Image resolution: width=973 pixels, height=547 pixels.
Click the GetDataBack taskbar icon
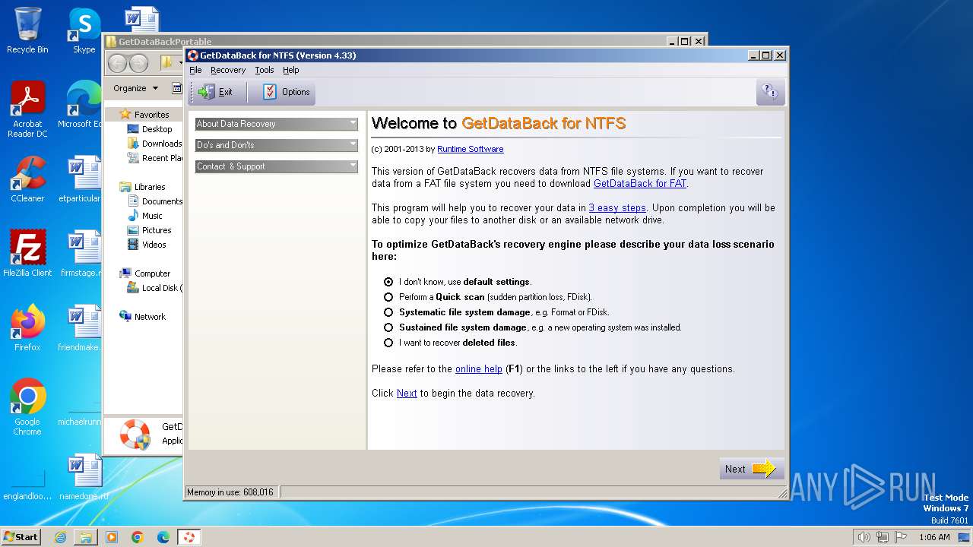189,537
